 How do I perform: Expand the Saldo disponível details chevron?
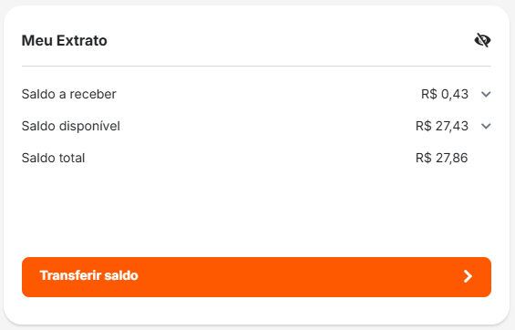click(x=486, y=126)
